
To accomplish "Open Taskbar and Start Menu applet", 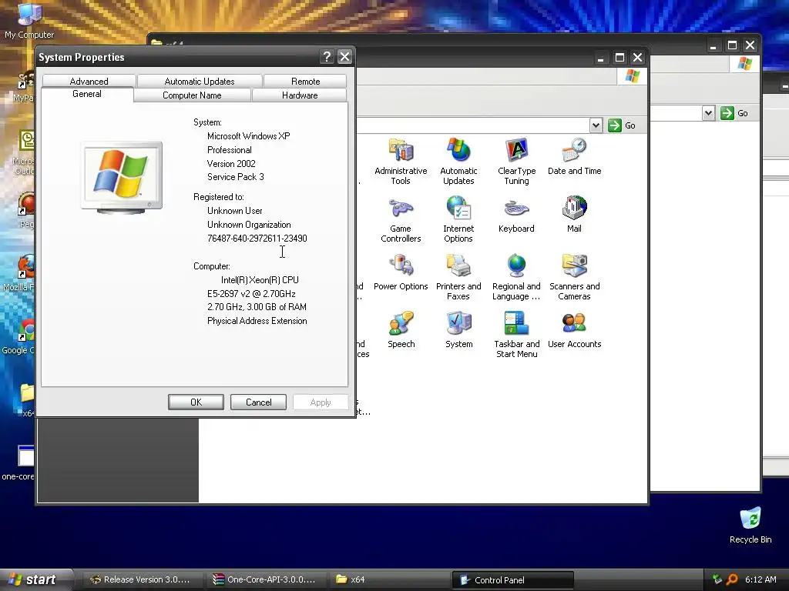I will [516, 335].
